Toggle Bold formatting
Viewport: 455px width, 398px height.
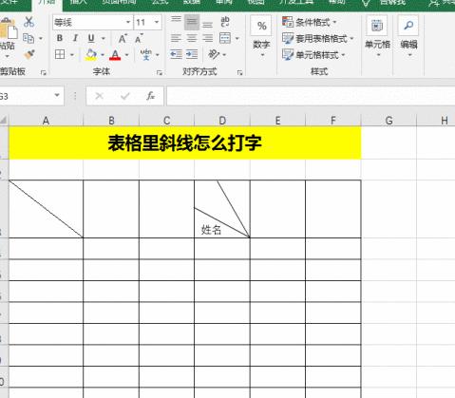[60, 38]
